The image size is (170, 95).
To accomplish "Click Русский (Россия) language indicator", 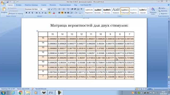I will pos(41,89).
